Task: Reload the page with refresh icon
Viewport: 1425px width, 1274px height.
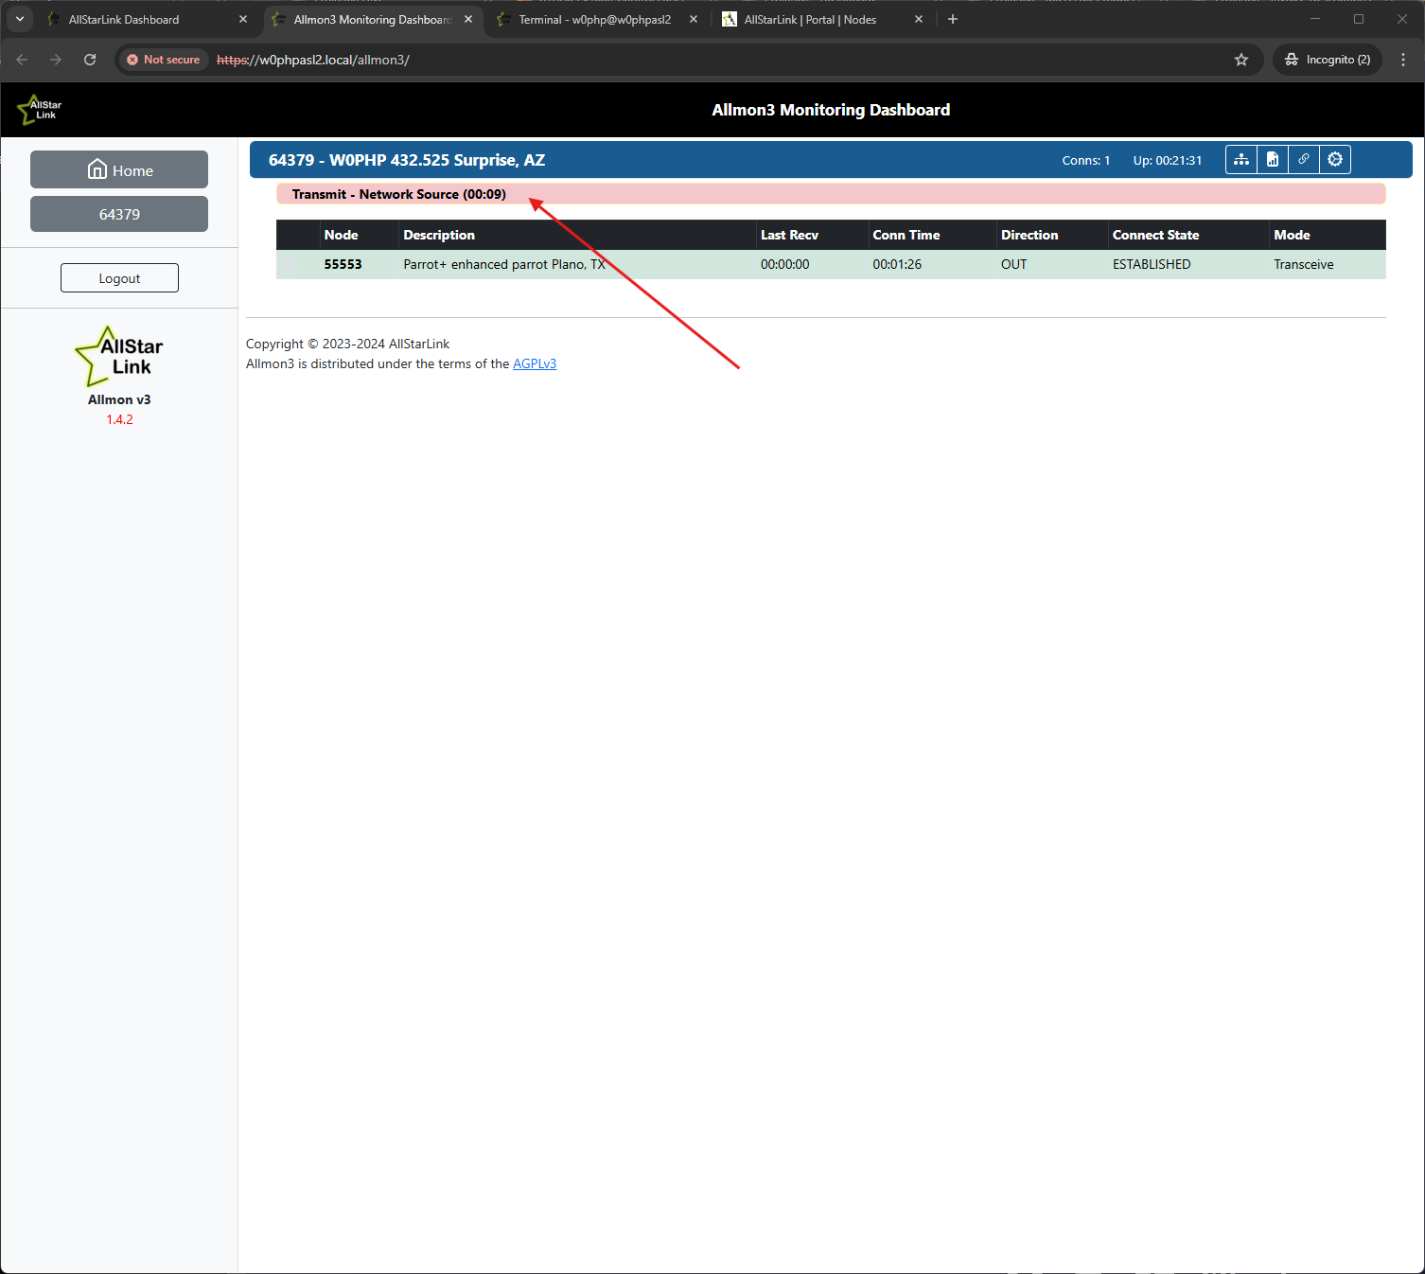Action: (90, 60)
